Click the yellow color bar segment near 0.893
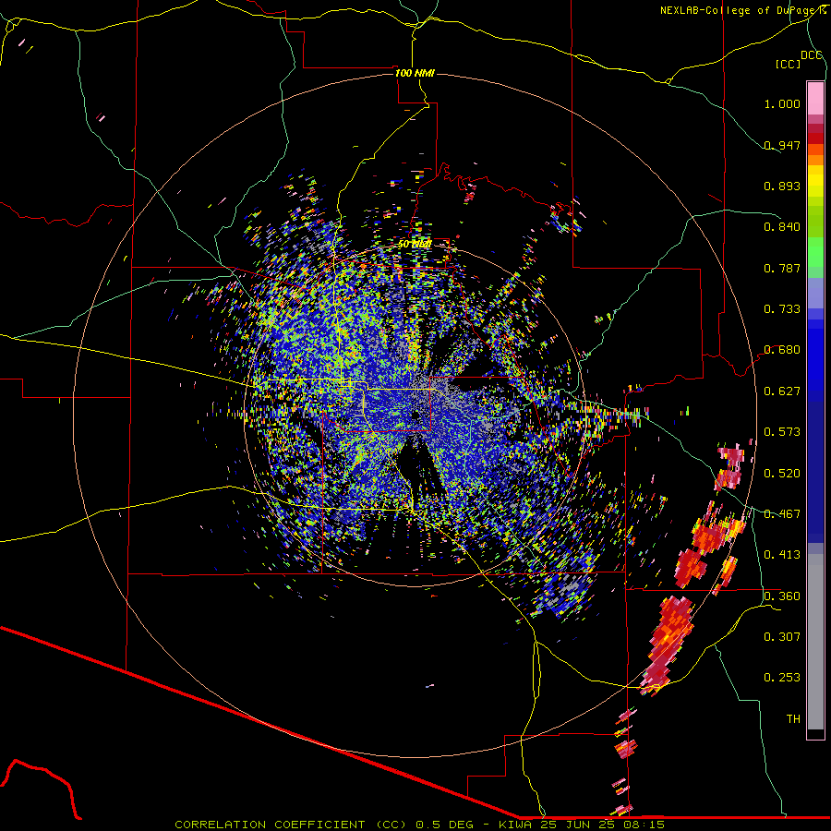The height and width of the screenshot is (831, 831). (x=815, y=181)
